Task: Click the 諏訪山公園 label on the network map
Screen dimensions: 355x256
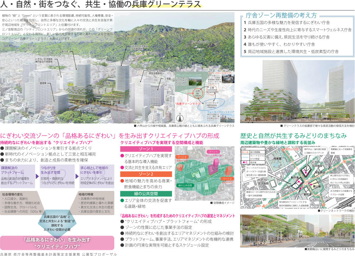Action: (x=291, y=149)
